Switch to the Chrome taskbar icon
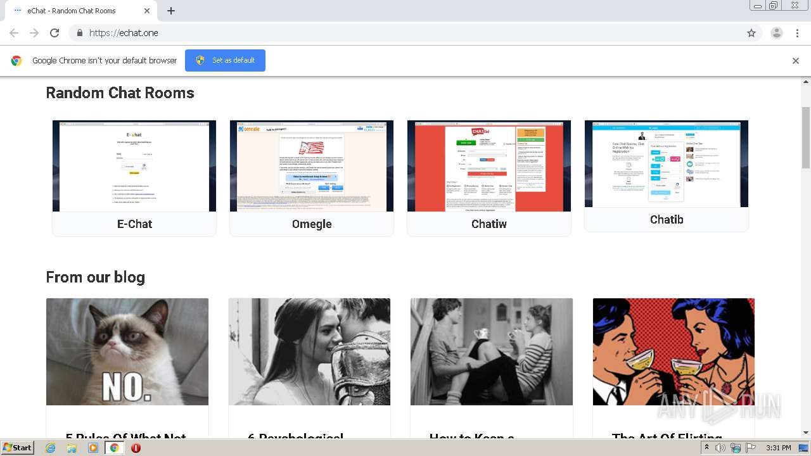This screenshot has width=811, height=456. click(114, 448)
